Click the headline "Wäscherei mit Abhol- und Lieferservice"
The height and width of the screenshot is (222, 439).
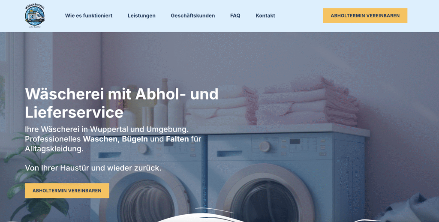pyautogui.click(x=121, y=103)
